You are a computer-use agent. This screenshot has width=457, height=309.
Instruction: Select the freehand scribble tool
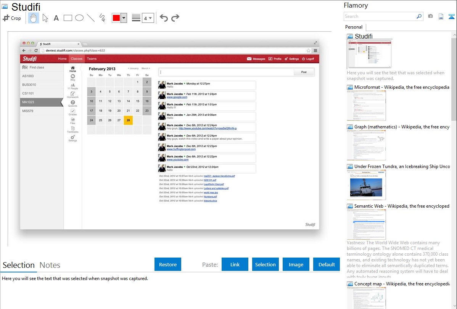point(102,18)
